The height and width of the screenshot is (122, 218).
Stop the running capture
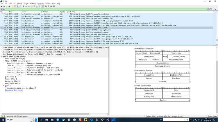click(4, 6)
